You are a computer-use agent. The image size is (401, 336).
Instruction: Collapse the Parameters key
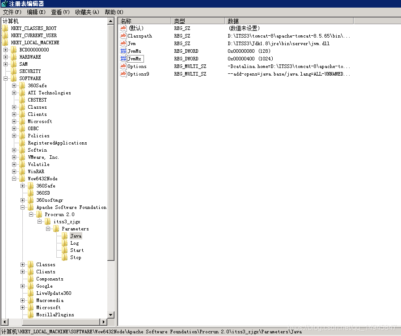(48, 229)
